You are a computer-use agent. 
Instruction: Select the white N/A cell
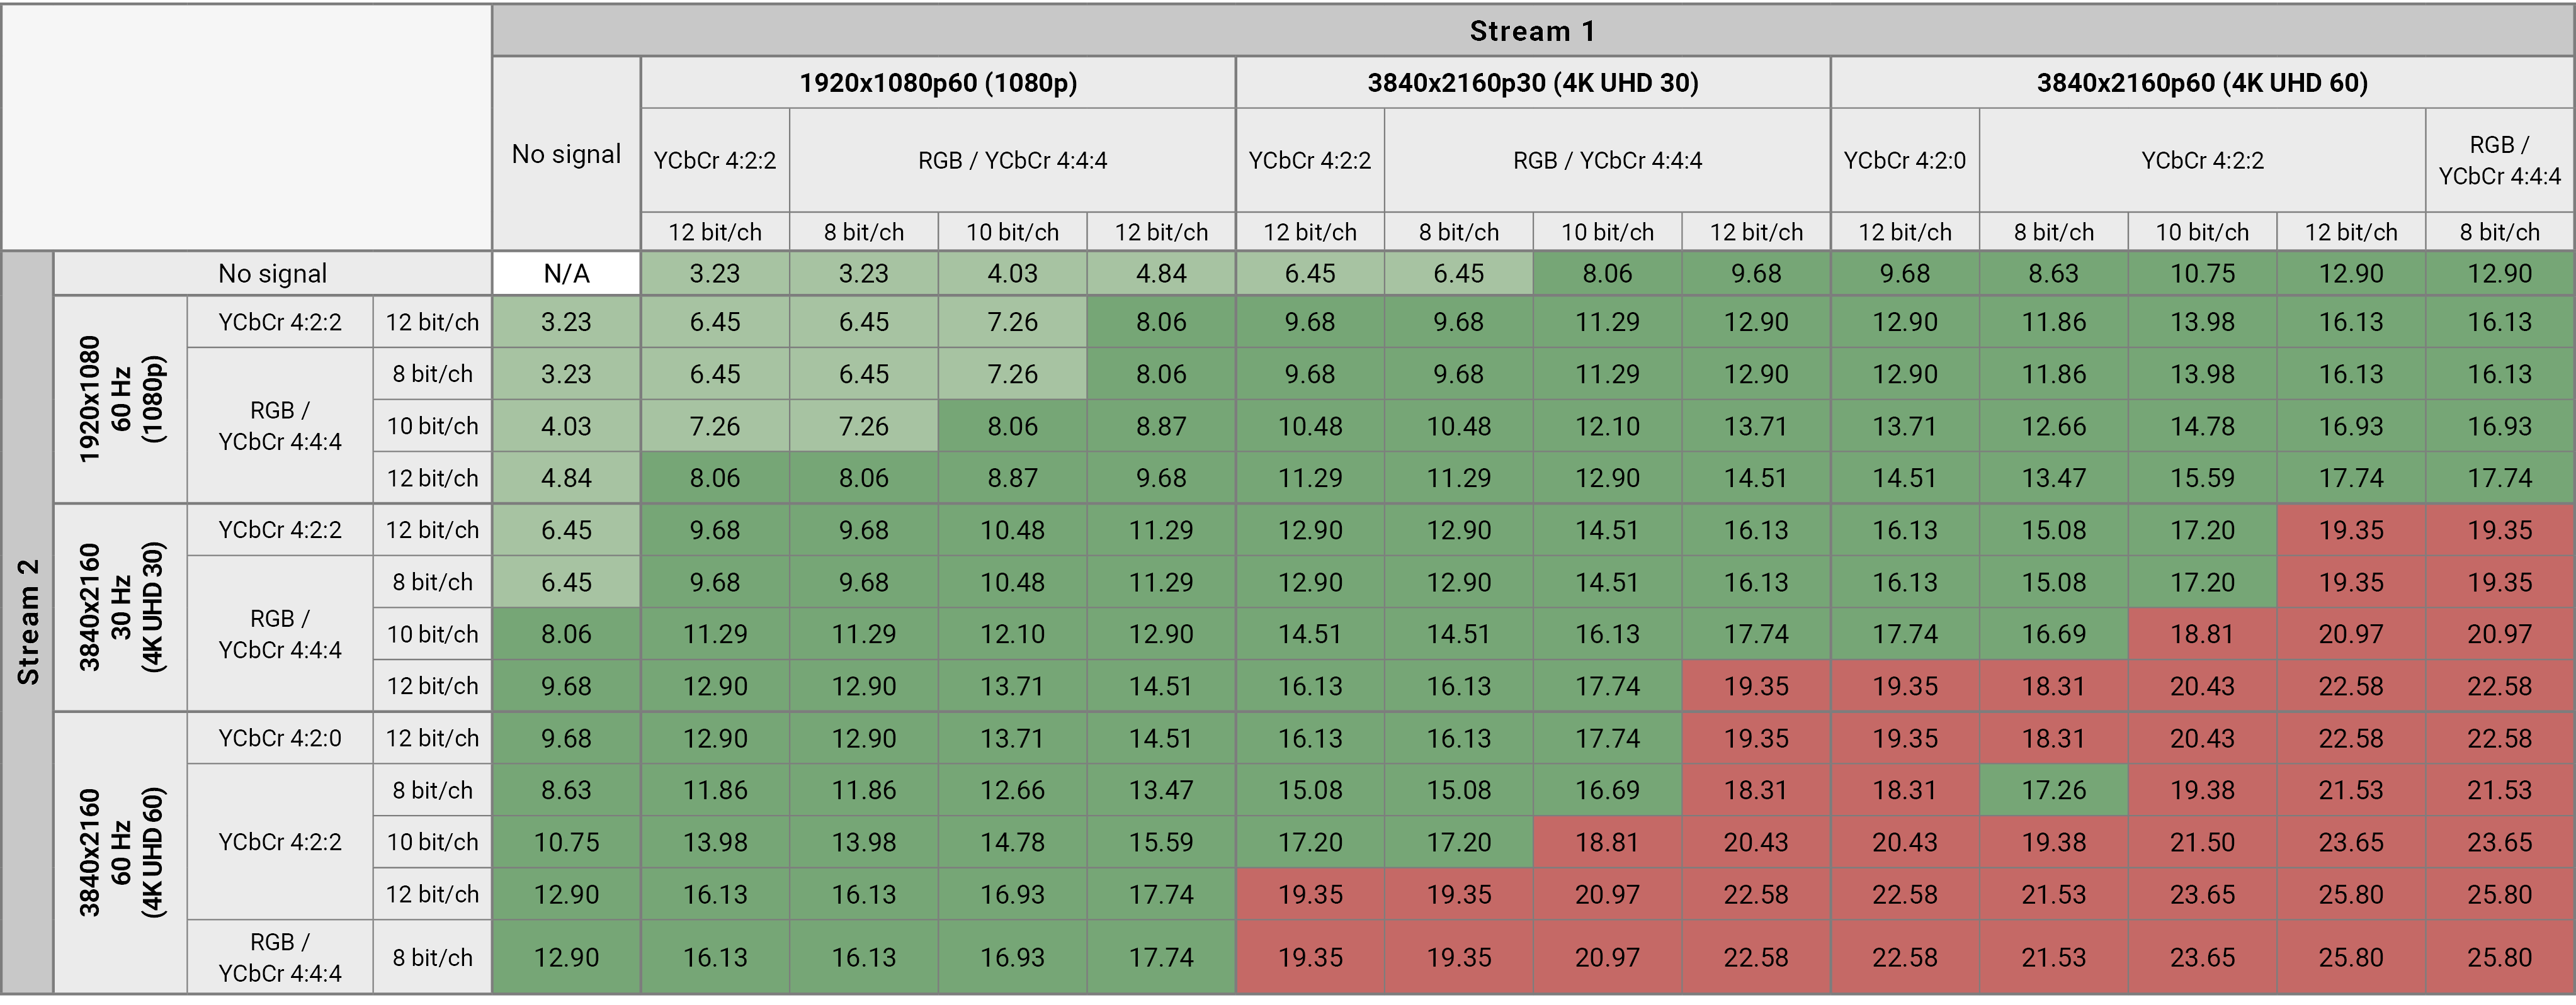tap(566, 274)
